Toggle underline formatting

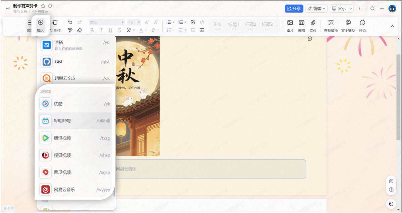coord(110,30)
